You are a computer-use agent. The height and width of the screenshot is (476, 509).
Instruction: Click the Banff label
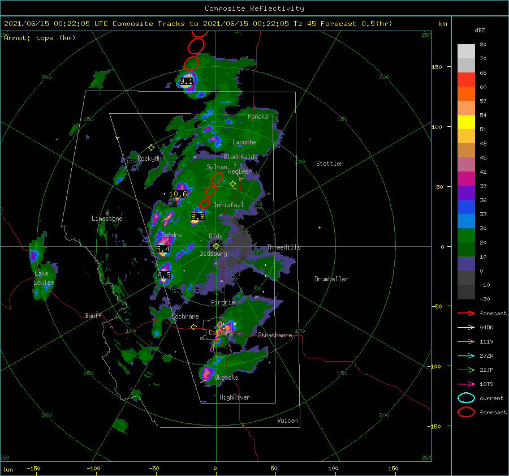(93, 315)
